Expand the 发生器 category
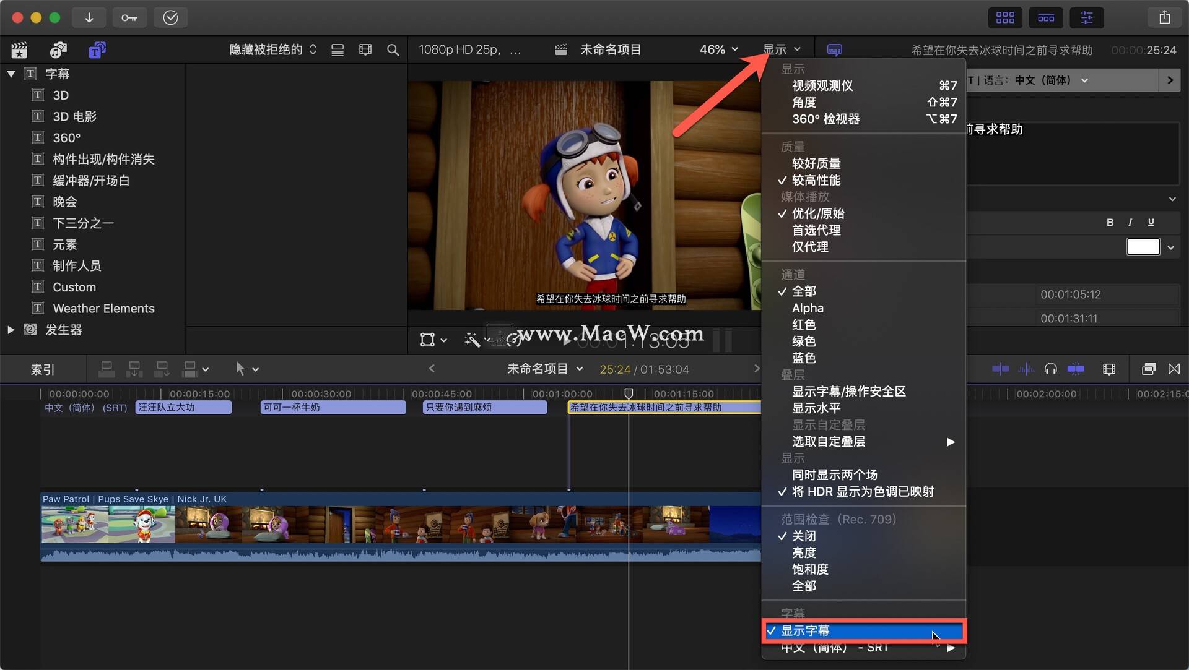 tap(11, 330)
